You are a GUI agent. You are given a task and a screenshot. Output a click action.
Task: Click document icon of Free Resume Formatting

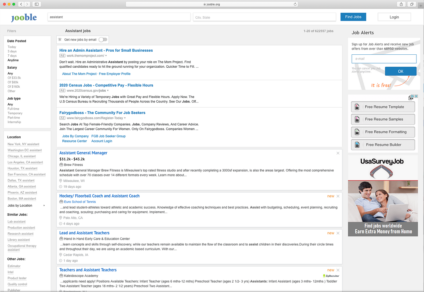pos(357,132)
